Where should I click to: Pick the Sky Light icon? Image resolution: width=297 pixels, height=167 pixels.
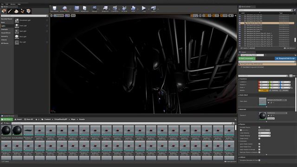pyautogui.click(x=17, y=42)
